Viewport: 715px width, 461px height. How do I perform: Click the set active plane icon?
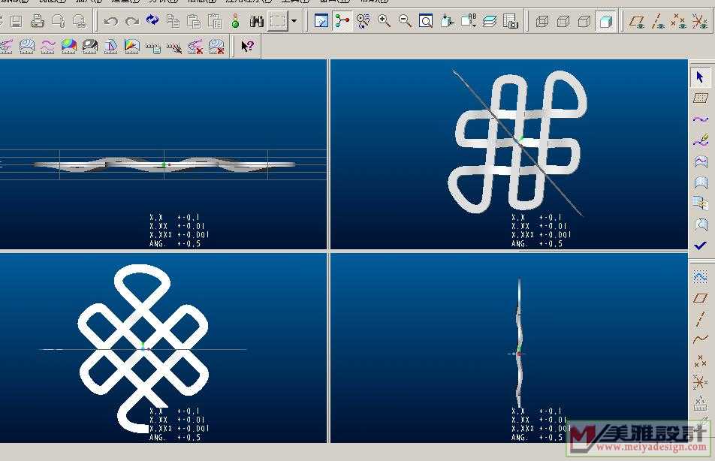701,98
